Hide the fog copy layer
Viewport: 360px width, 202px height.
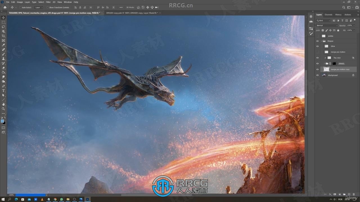click(x=318, y=58)
